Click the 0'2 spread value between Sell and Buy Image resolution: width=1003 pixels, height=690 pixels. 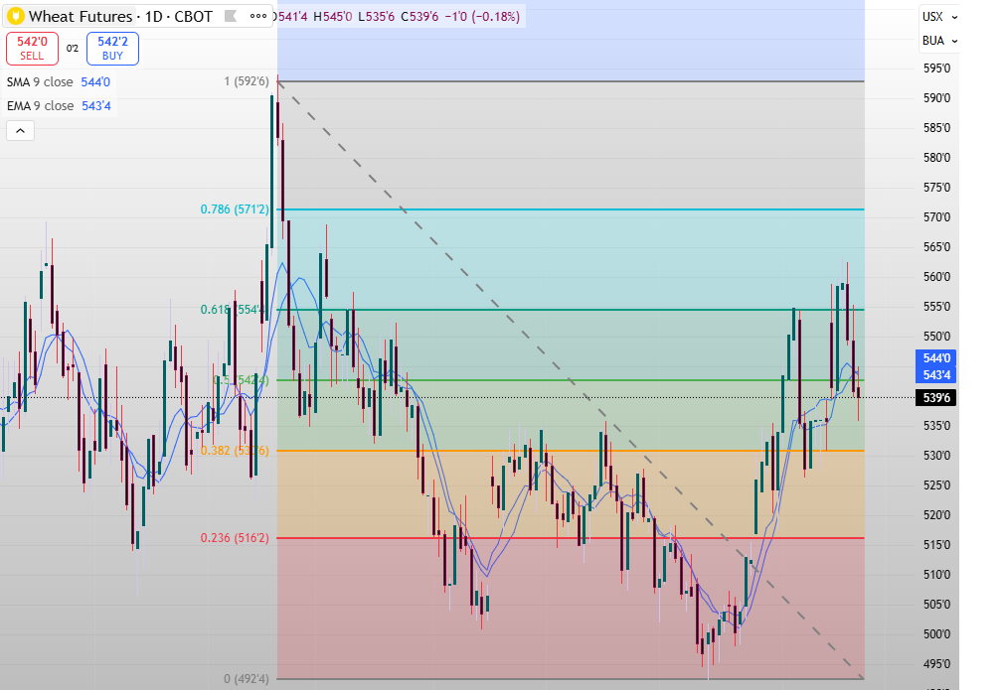pyautogui.click(x=73, y=49)
